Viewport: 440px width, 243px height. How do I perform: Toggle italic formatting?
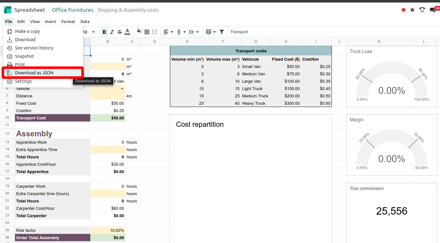point(112,32)
